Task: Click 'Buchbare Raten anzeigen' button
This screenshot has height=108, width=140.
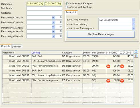Action: click(x=101, y=34)
